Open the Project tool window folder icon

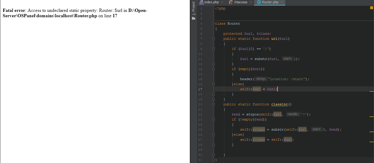(193, 18)
